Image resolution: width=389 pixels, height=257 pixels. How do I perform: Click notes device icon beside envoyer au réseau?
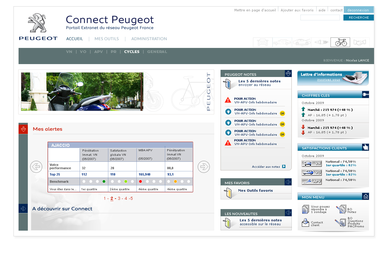227,84
